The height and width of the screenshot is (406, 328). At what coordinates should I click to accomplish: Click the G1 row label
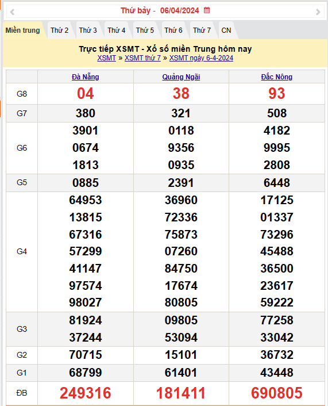click(22, 373)
